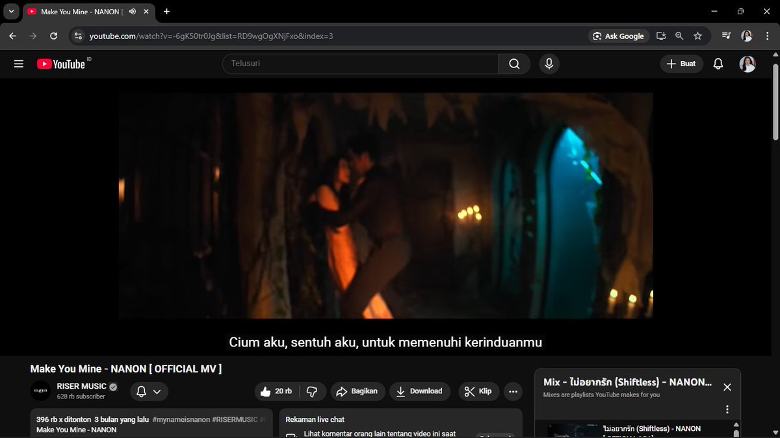Restore down the browser window
Screen dimensions: 780x438
740,12
